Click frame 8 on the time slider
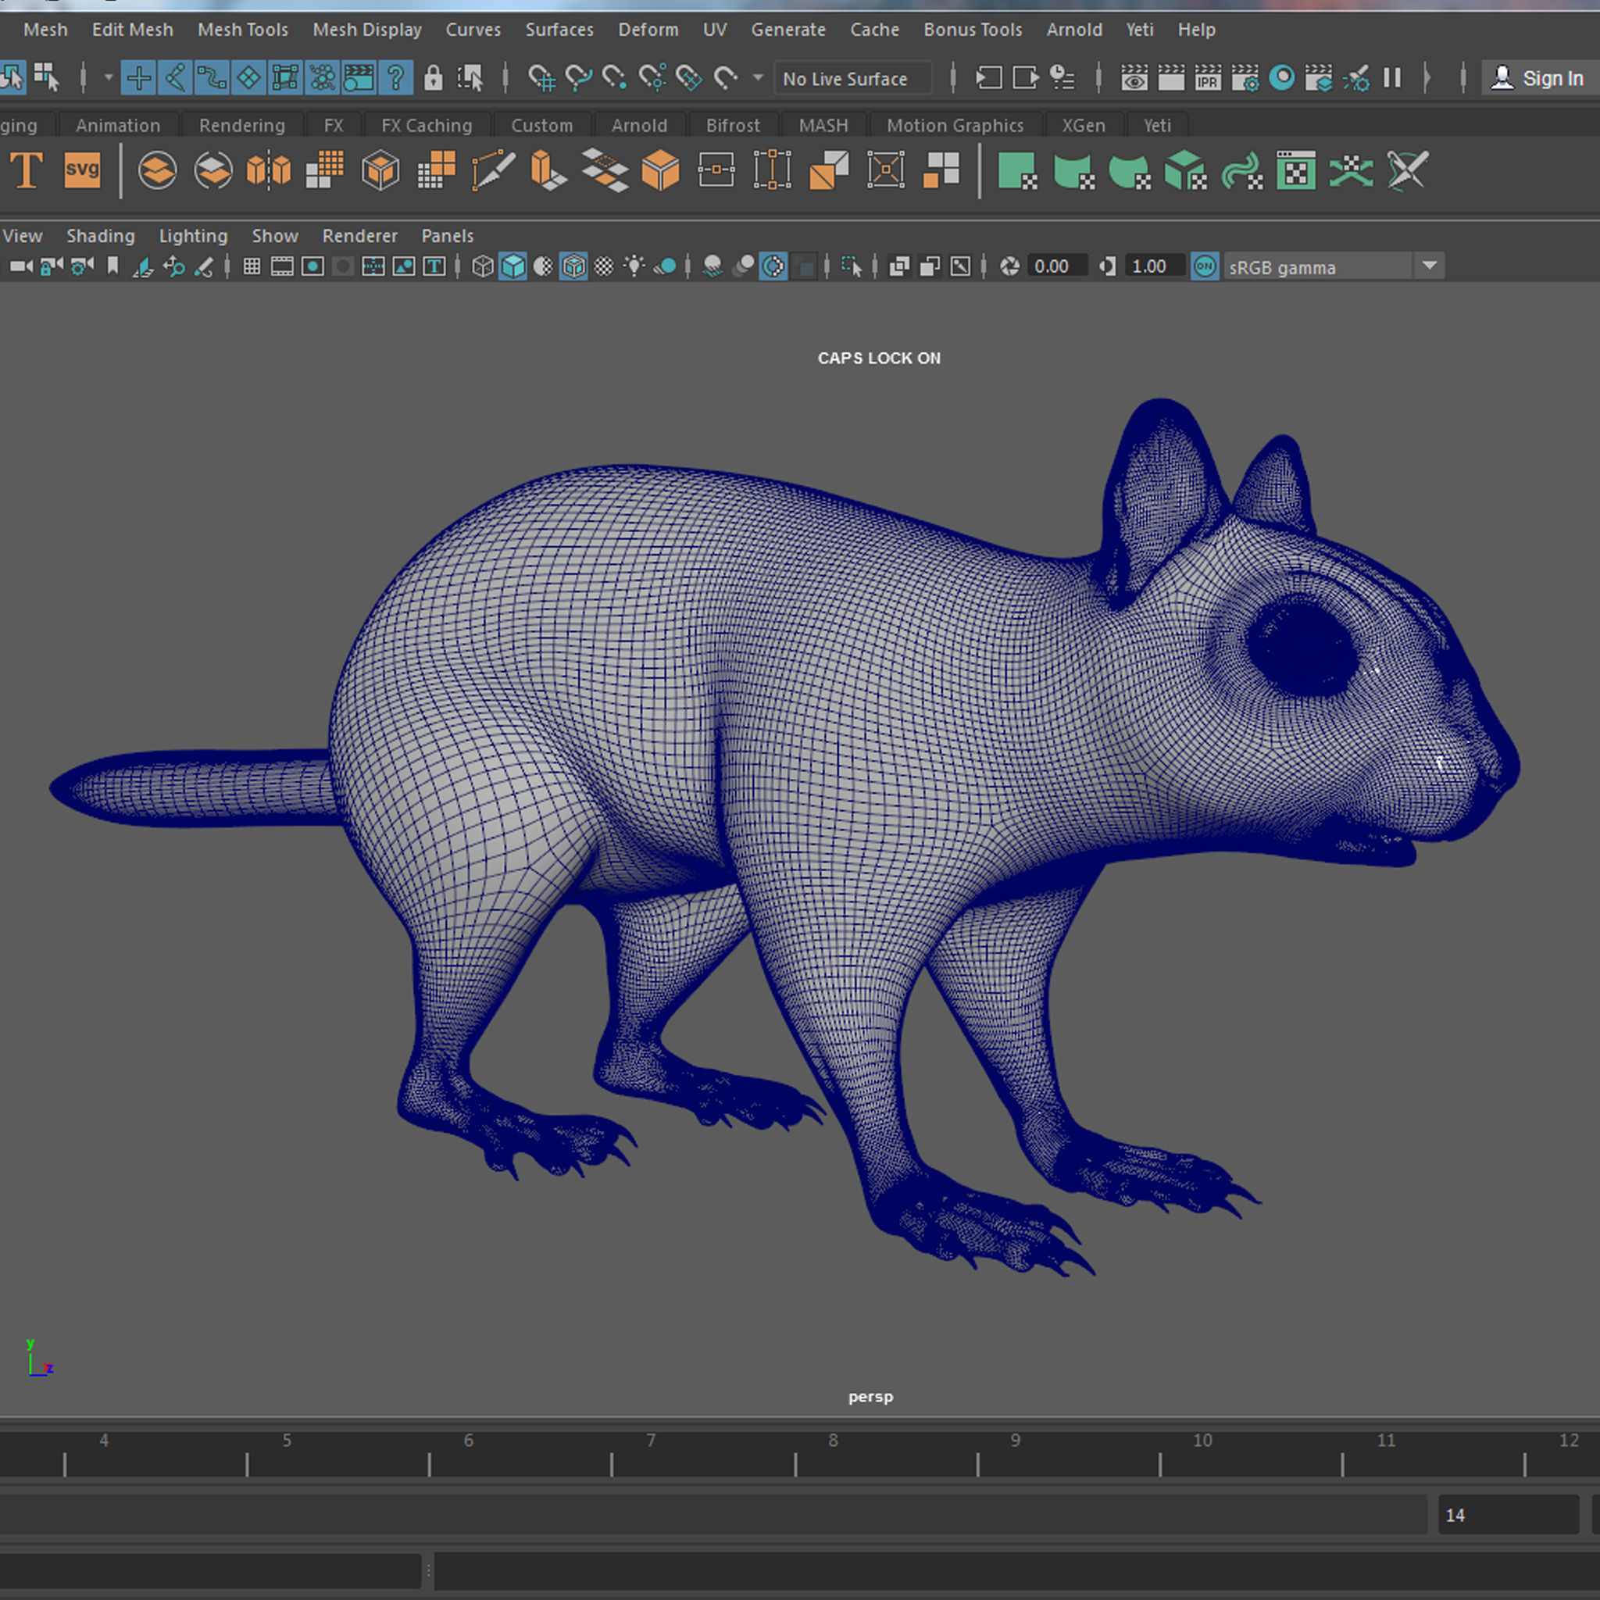Screen dimensions: 1600x1600 [833, 1440]
